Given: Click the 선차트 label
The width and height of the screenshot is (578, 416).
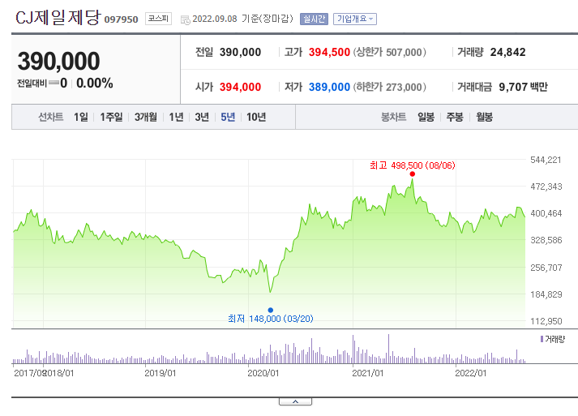Looking at the screenshot, I should [x=51, y=117].
